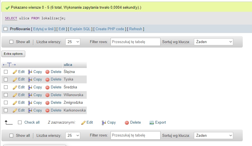Click the Create PHP code link
The height and width of the screenshot is (146, 252).
click(x=110, y=29)
